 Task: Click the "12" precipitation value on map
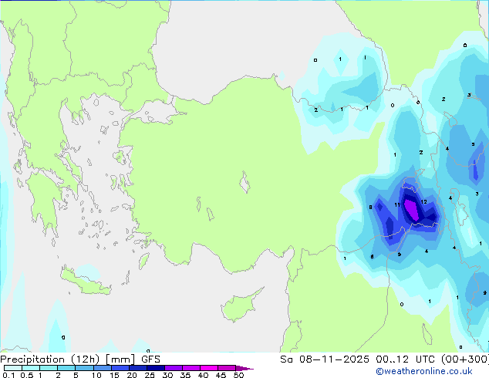[x=423, y=202]
